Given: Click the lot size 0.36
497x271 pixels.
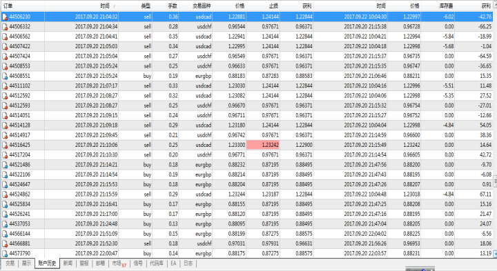Looking at the screenshot, I should (x=173, y=17).
